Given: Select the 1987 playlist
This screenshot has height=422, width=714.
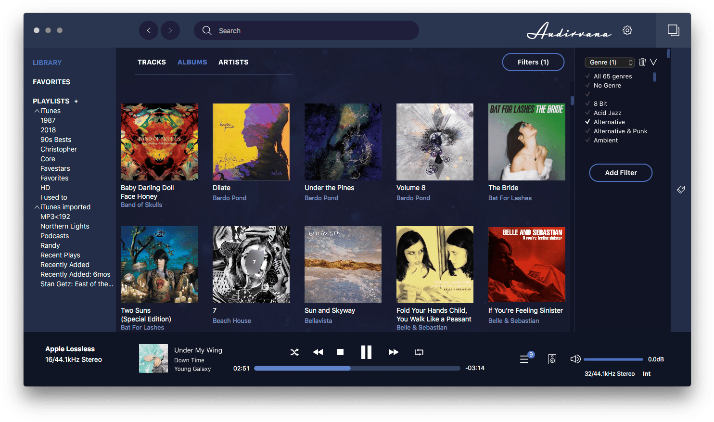Looking at the screenshot, I should pos(48,120).
